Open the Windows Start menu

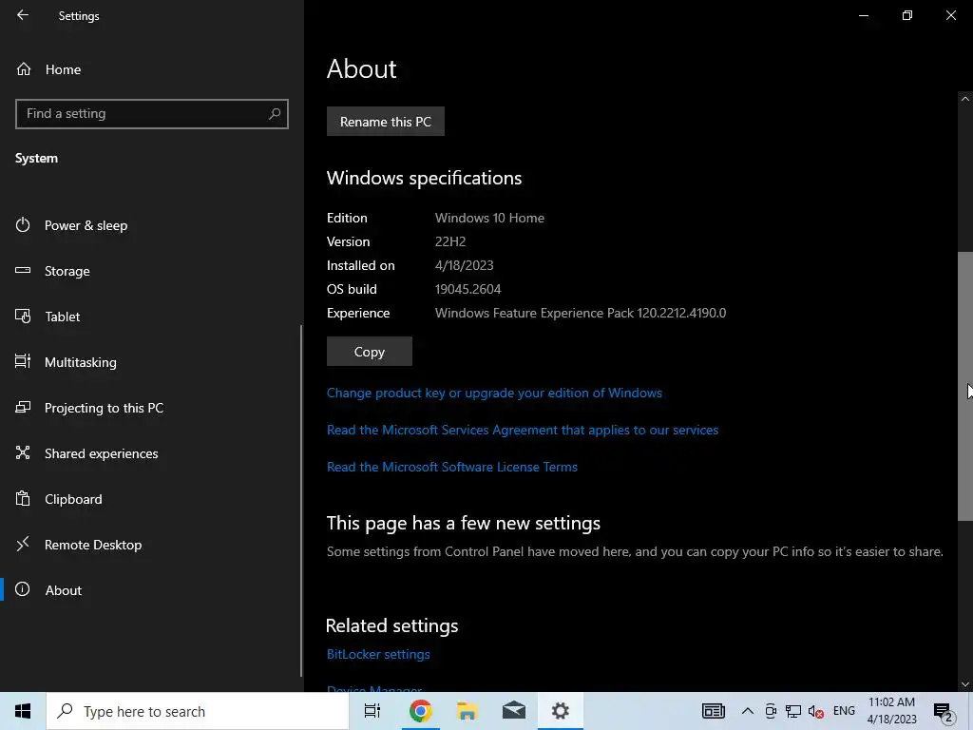[x=23, y=711]
